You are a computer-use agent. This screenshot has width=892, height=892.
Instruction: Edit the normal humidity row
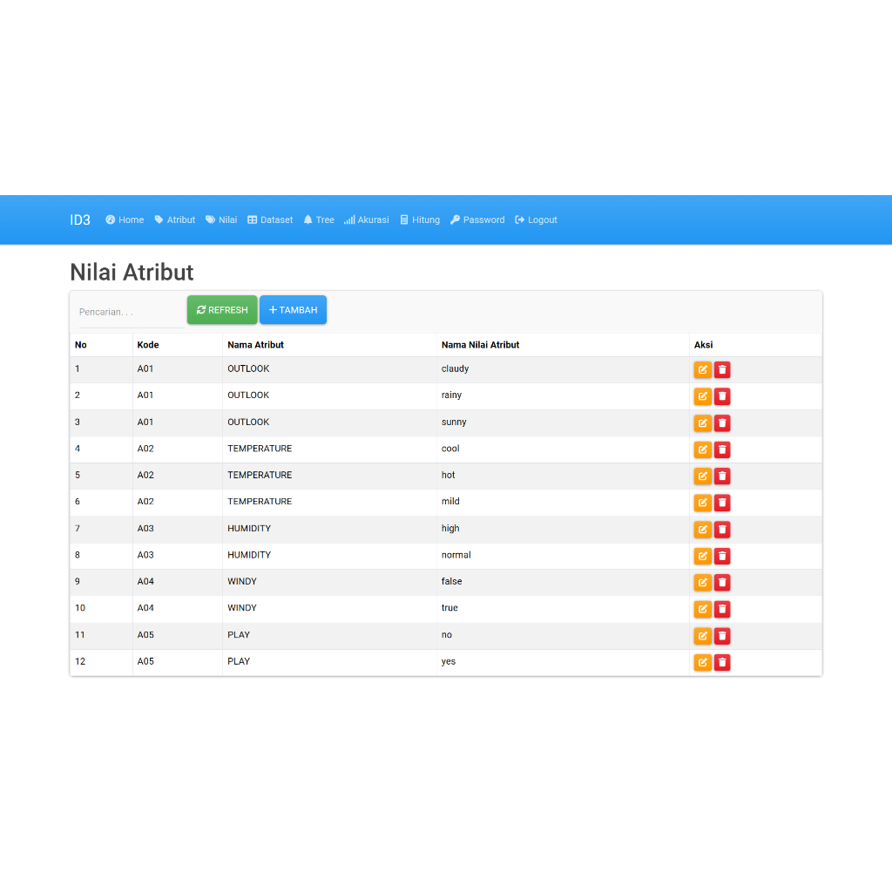pyautogui.click(x=703, y=556)
